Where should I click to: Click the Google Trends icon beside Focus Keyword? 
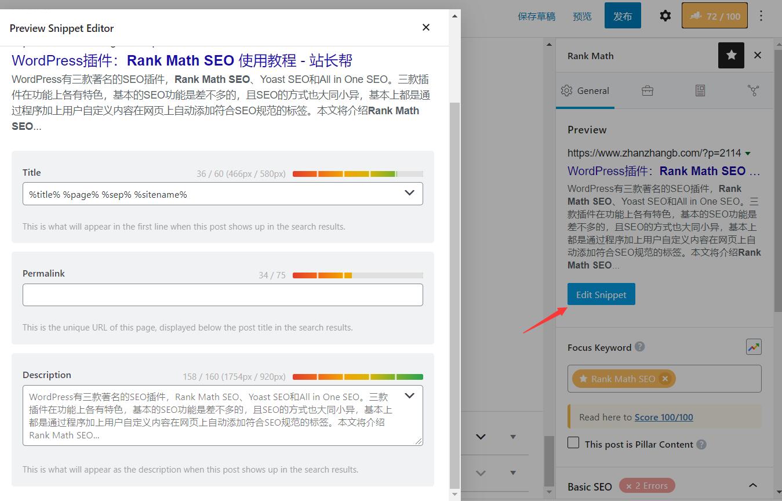753,347
